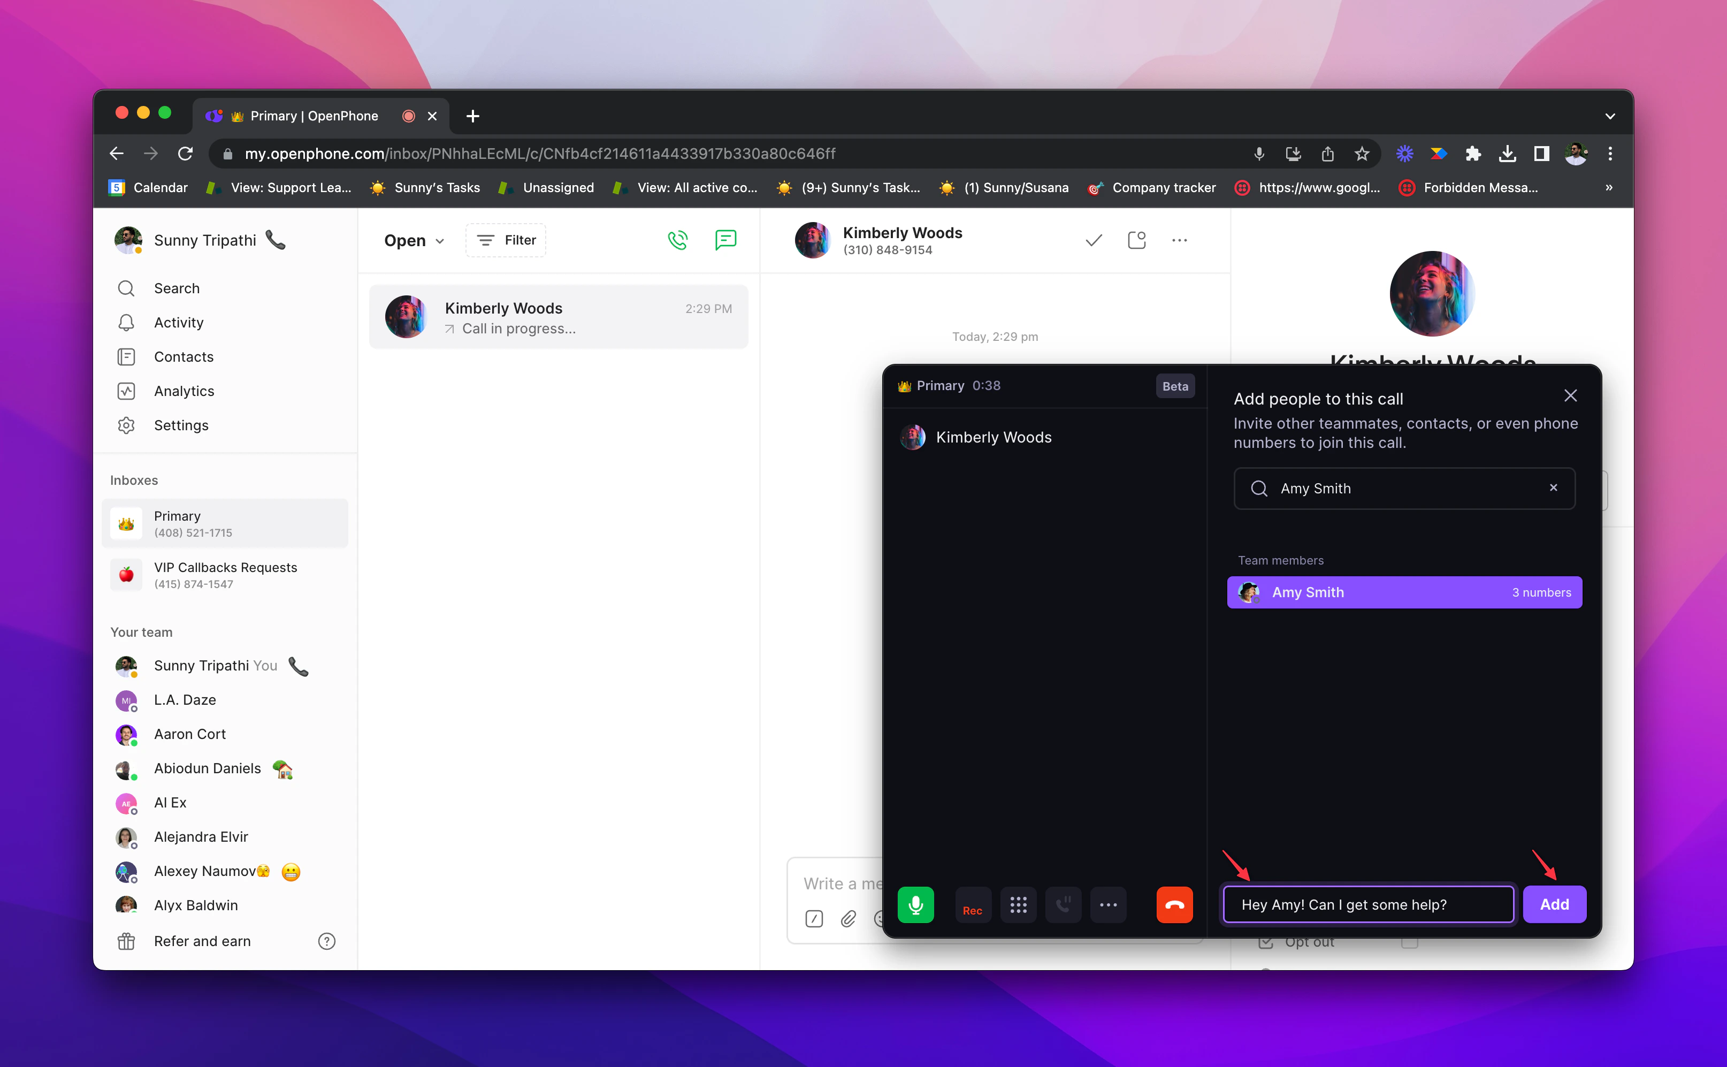This screenshot has width=1727, height=1067.
Task: Start a new call from the inbox
Action: tap(677, 240)
